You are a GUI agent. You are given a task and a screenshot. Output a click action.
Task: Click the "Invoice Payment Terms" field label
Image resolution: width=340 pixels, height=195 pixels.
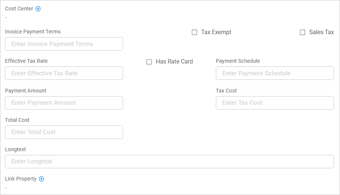(33, 32)
